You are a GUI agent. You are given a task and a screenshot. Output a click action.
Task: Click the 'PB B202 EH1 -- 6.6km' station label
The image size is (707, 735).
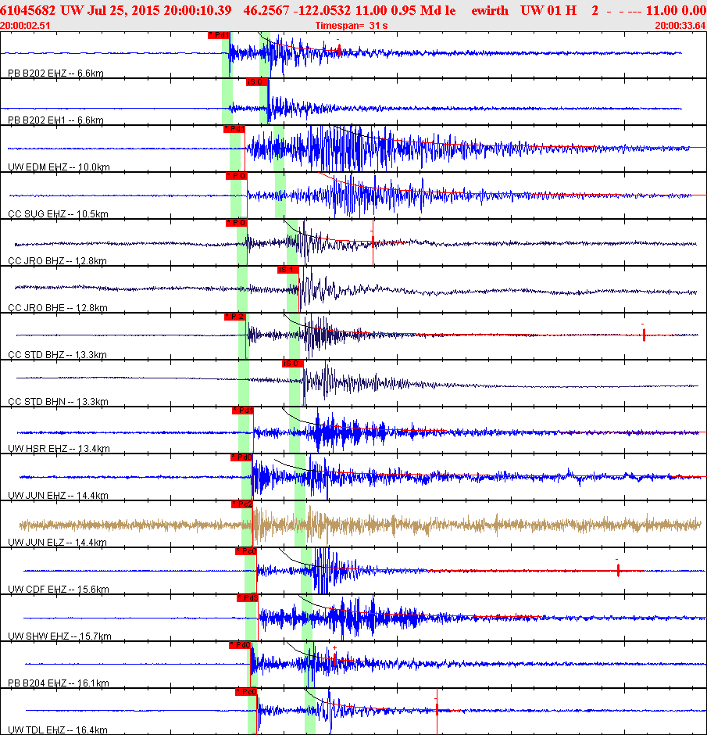(x=55, y=120)
